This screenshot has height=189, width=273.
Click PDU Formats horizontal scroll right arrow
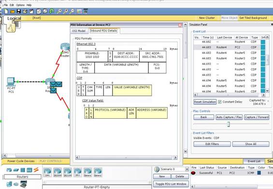click(x=175, y=157)
